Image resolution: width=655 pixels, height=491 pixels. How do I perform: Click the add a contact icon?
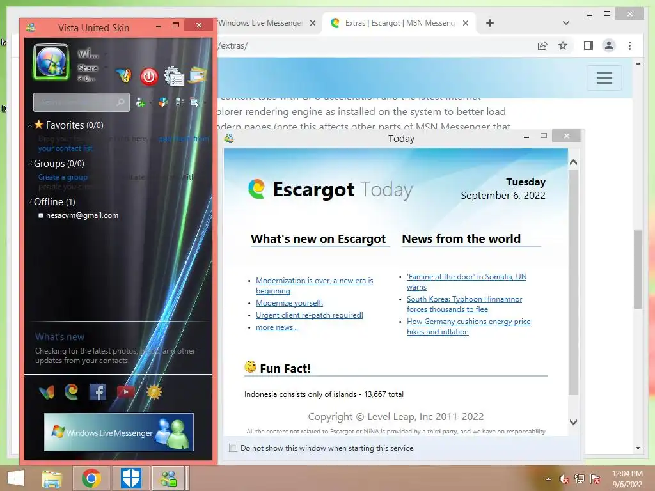[x=140, y=102]
